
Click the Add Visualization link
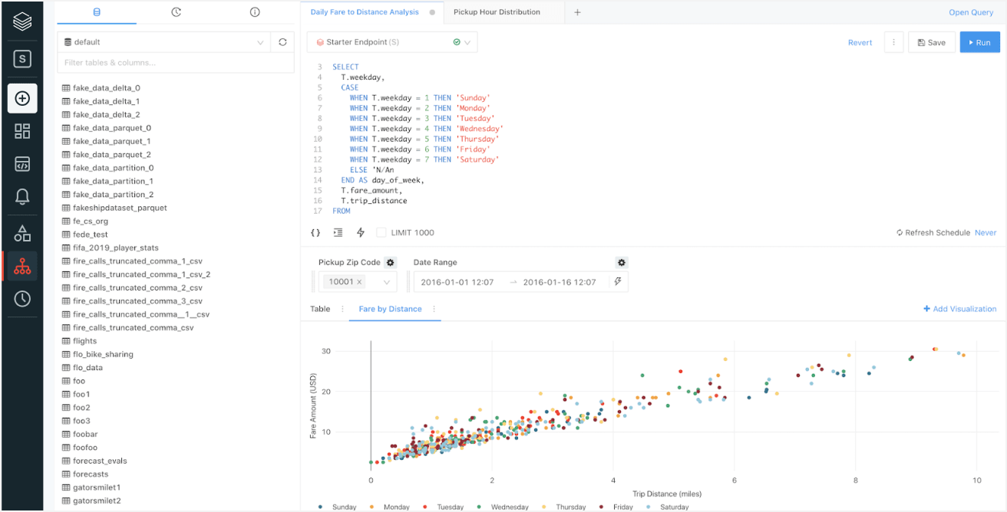pyautogui.click(x=959, y=309)
